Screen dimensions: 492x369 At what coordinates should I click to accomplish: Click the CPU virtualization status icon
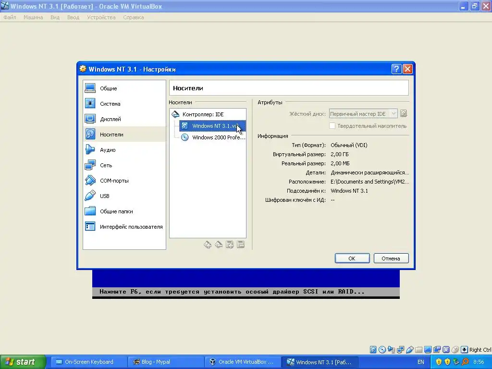tap(446, 350)
